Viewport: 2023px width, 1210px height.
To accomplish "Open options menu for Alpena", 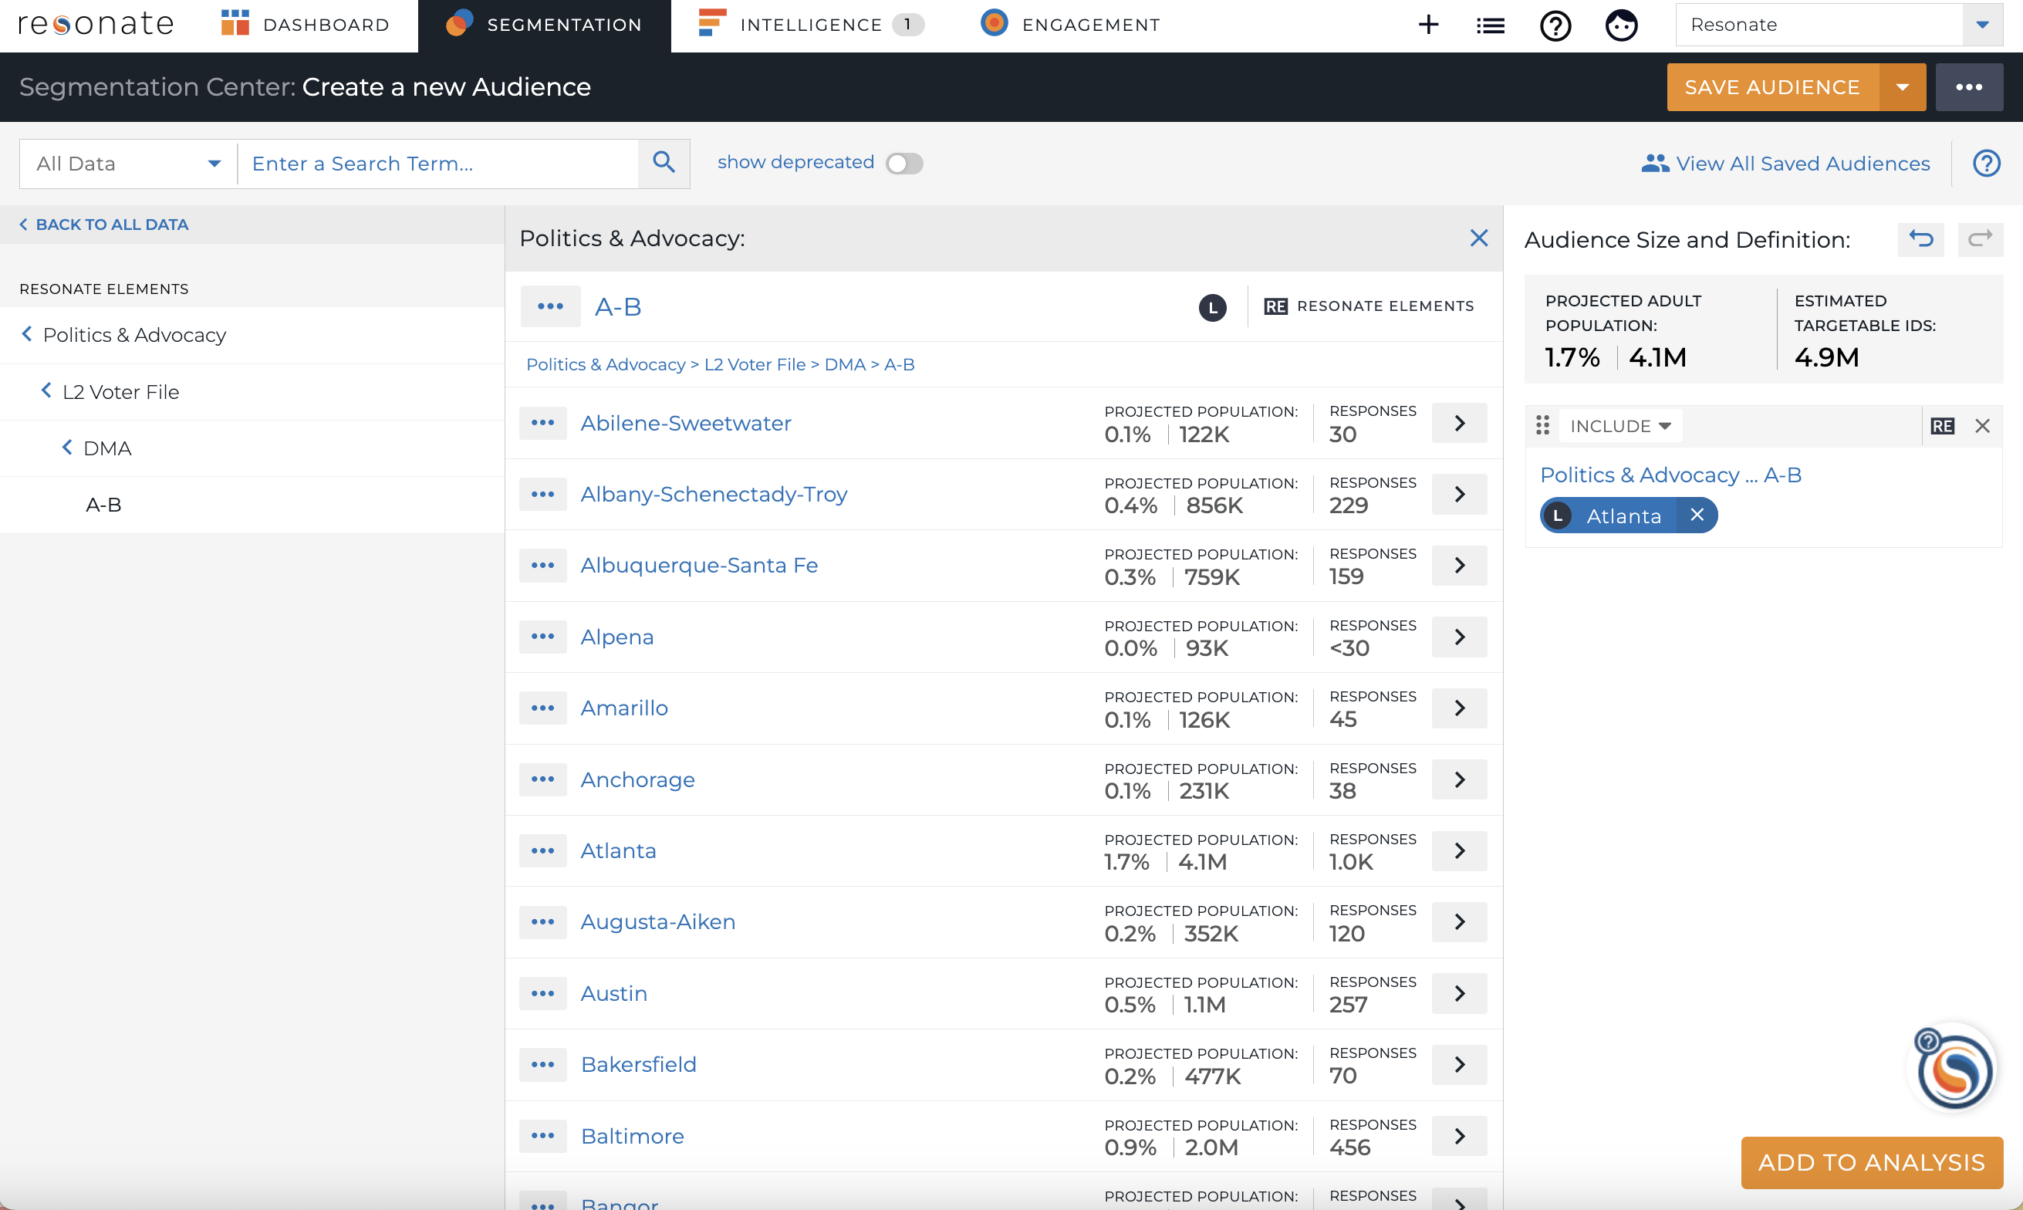I will (543, 637).
